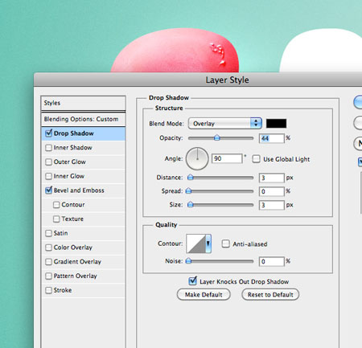Uncheck Layer Knocks Out Drop Shadow

[x=192, y=281]
